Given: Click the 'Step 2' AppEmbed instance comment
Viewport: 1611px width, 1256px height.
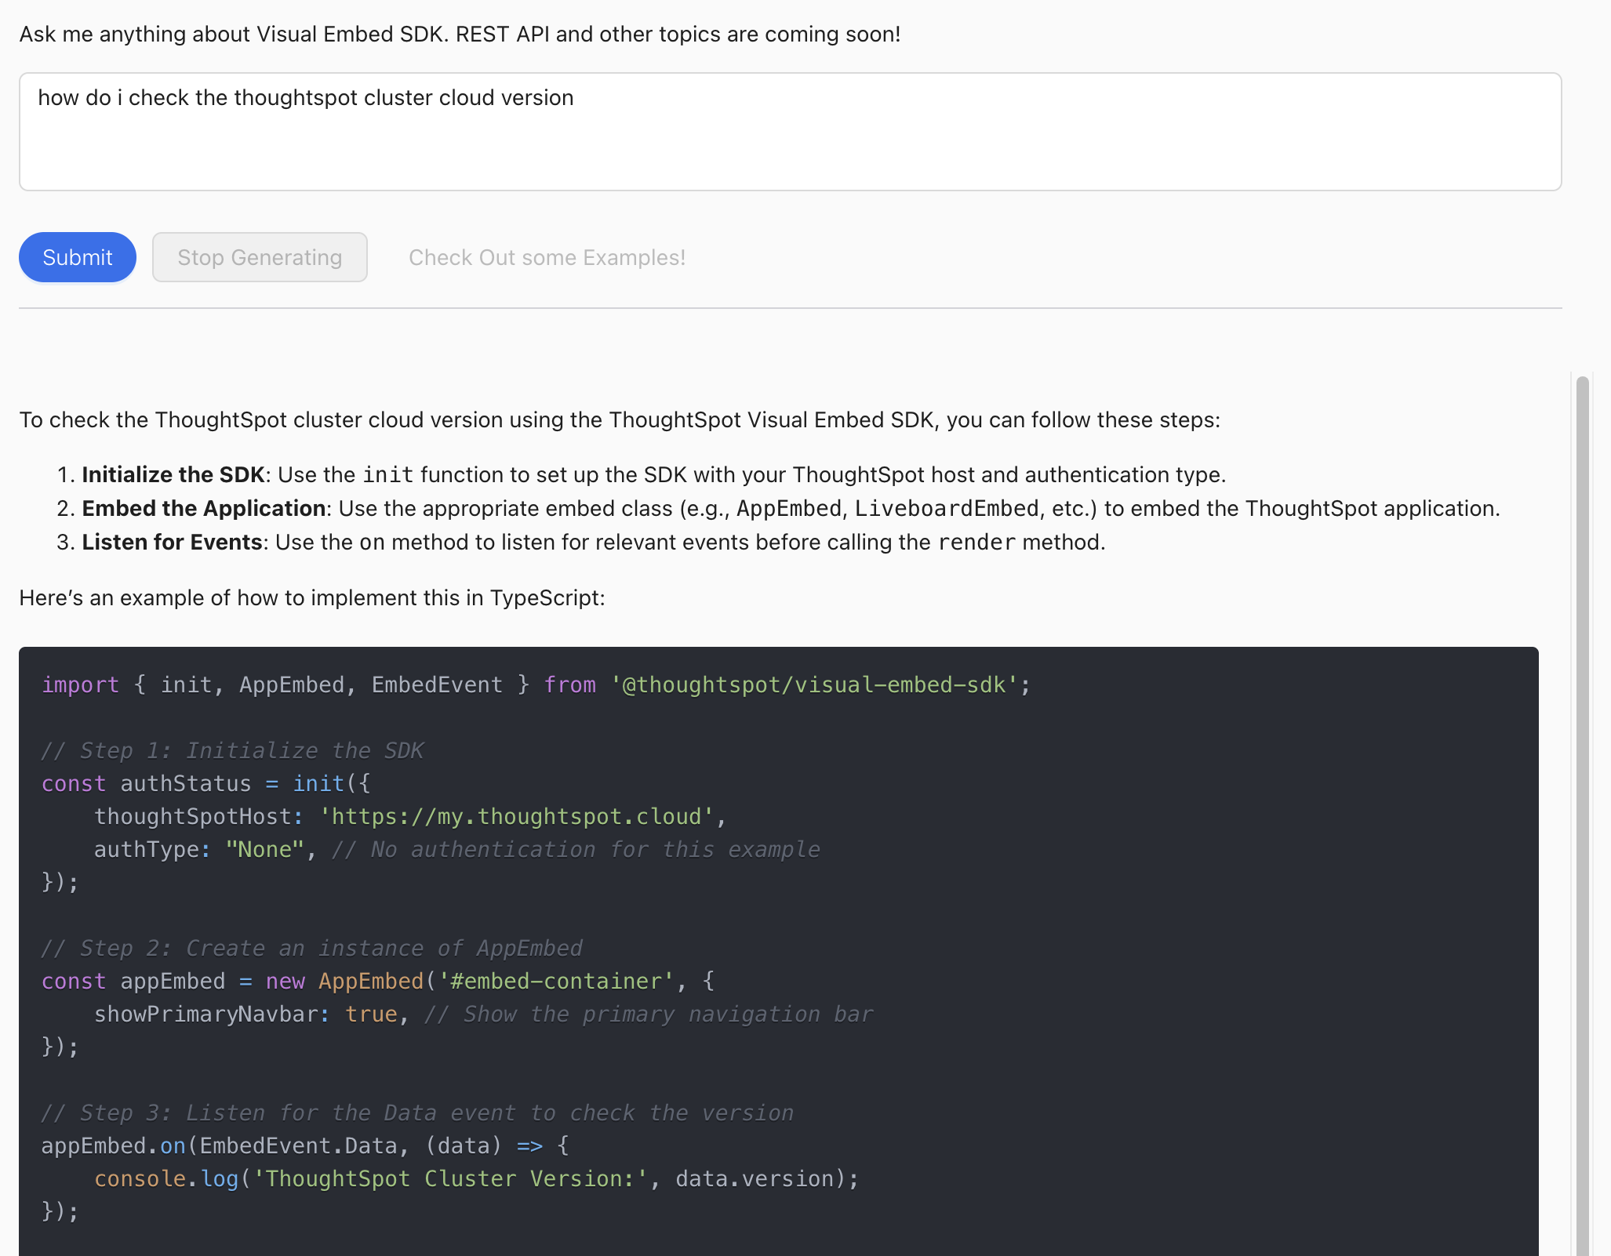Looking at the screenshot, I should pyautogui.click(x=311, y=948).
